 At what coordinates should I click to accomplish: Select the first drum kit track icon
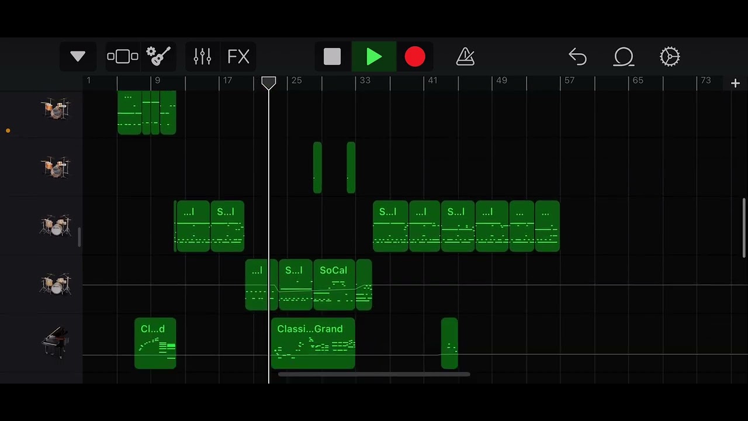click(x=56, y=109)
